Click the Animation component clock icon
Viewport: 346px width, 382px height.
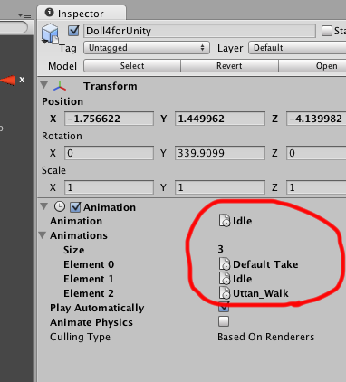coord(60,206)
